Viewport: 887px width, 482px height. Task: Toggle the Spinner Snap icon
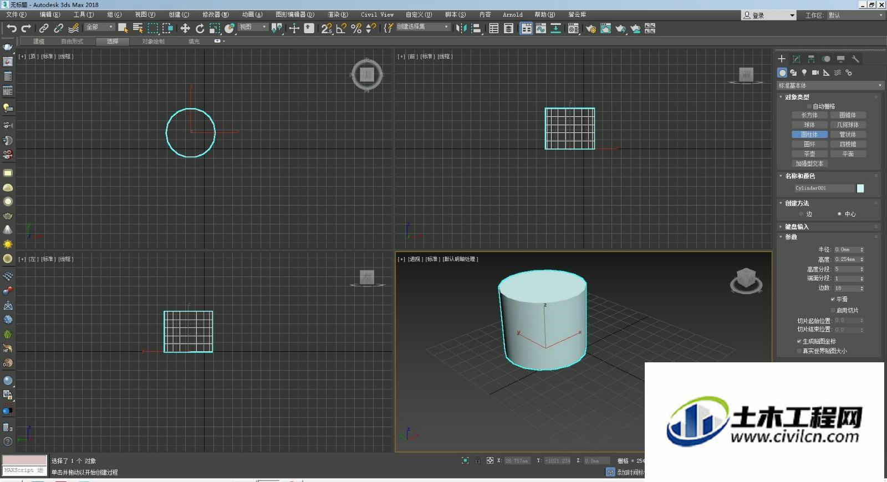tap(371, 28)
